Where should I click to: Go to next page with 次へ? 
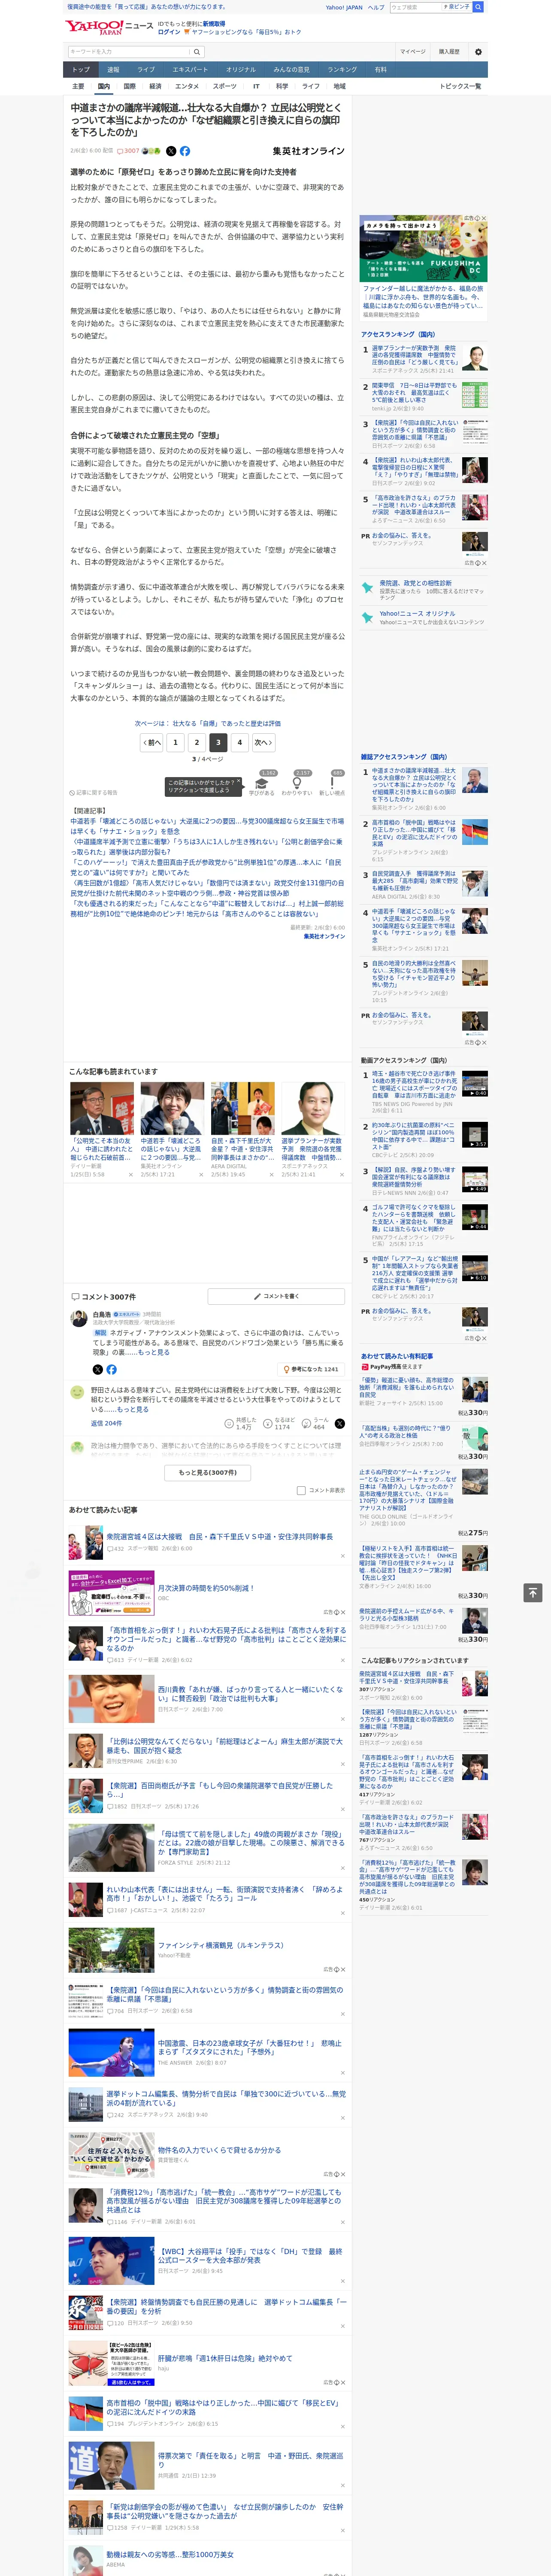263,743
